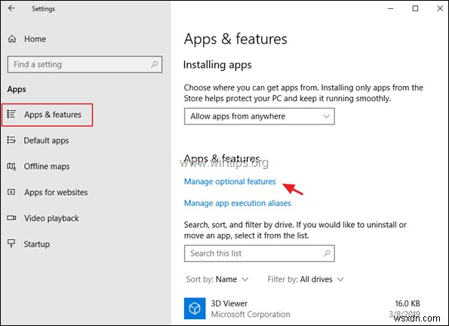Click the Apps & features list icon
Viewport: 449px width, 326px height.
coord(11,114)
